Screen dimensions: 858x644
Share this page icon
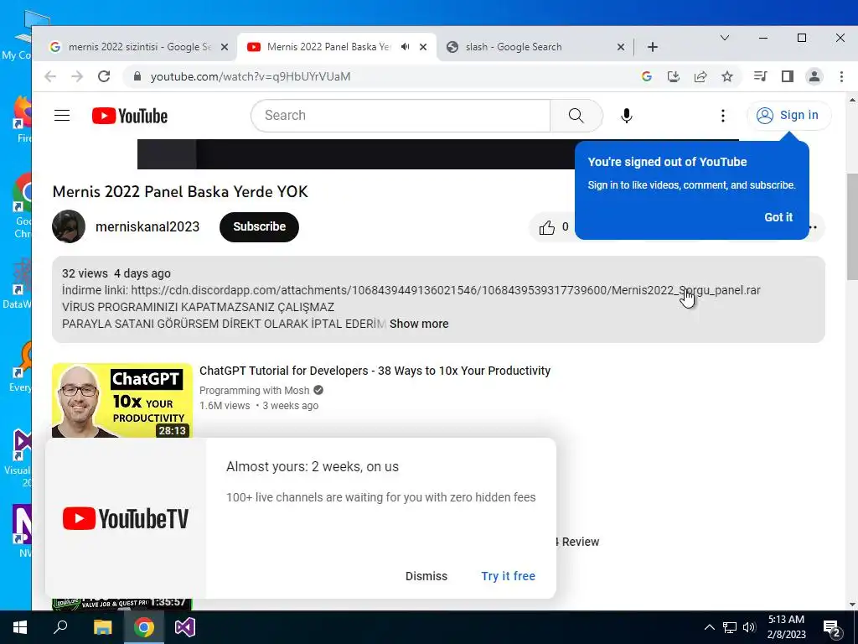pyautogui.click(x=700, y=76)
